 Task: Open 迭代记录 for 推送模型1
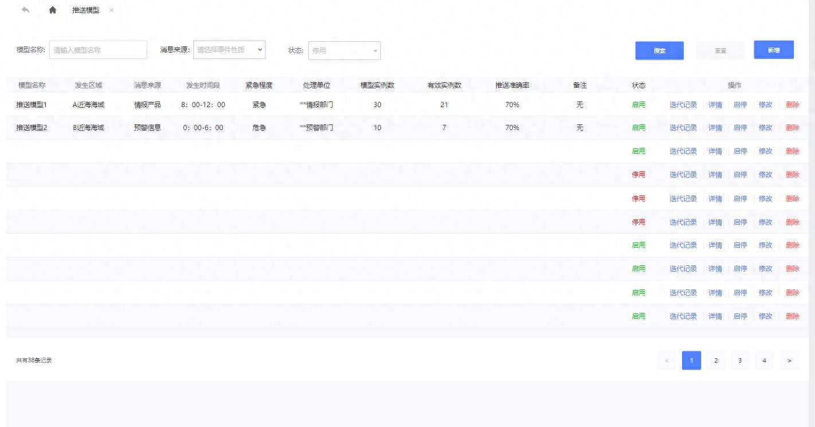pyautogui.click(x=683, y=105)
